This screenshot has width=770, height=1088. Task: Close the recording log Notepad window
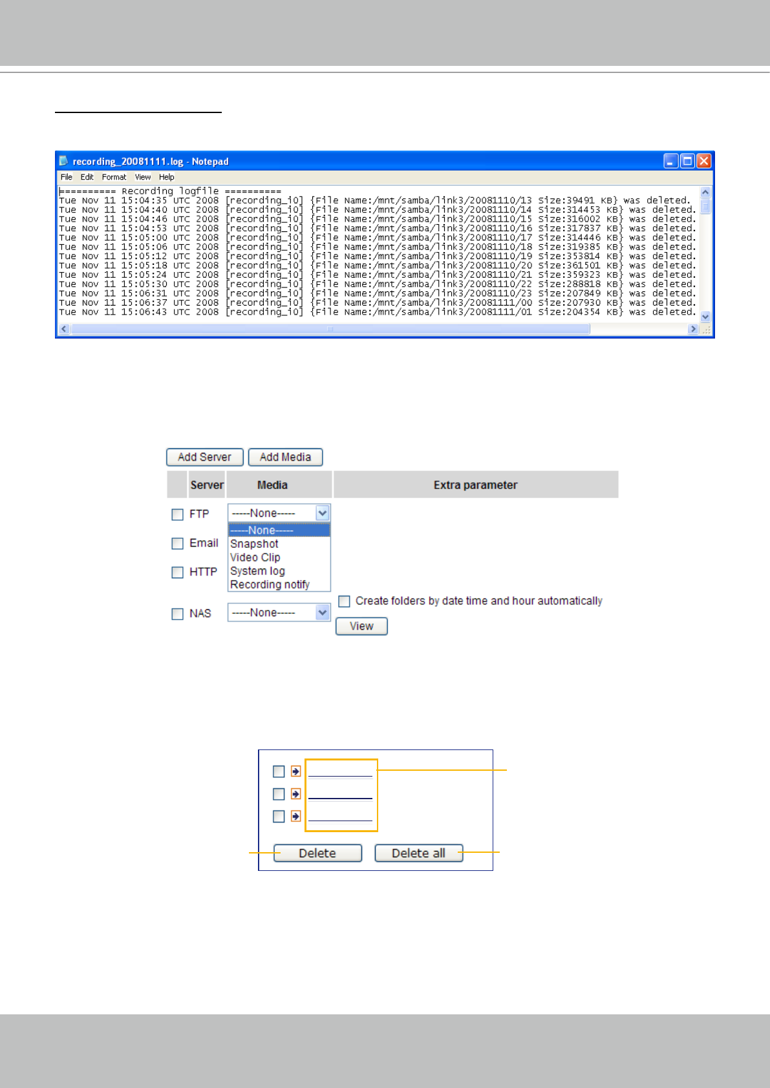tap(703, 161)
